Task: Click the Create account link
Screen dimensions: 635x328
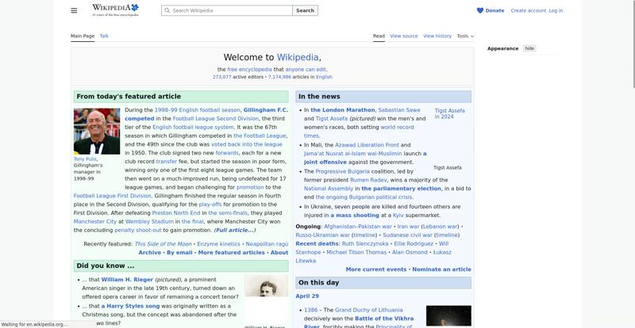Action: coord(528,10)
